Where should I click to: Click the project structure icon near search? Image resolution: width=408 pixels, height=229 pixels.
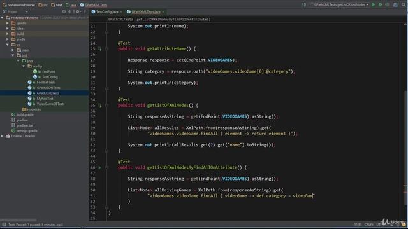click(395, 4)
